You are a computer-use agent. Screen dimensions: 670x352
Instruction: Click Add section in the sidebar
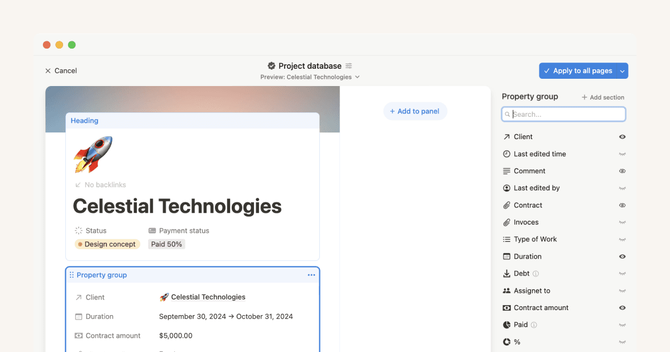pyautogui.click(x=602, y=97)
